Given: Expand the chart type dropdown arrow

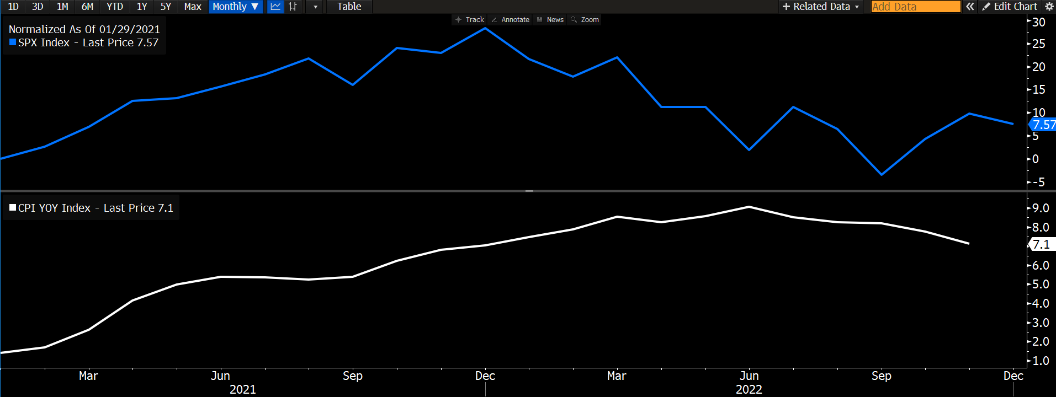Looking at the screenshot, I should (x=315, y=7).
